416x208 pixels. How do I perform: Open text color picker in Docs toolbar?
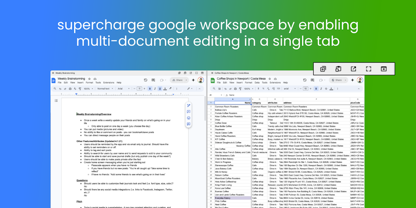tap(165, 89)
